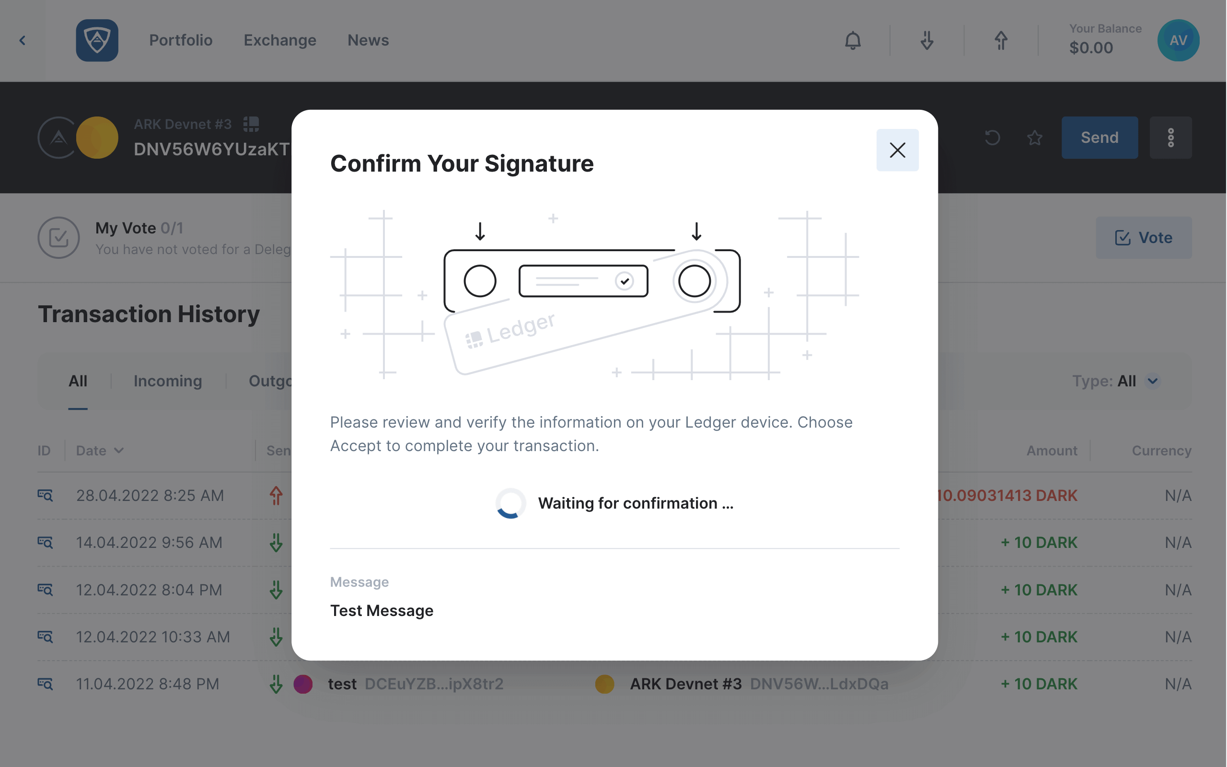Open the wallet options three-dots menu
The height and width of the screenshot is (767, 1227).
[1171, 137]
